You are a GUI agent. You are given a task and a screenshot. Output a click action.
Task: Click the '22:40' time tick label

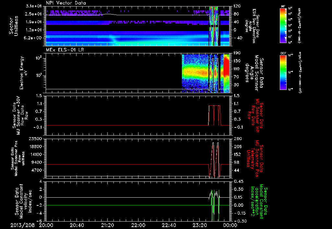tap(169, 225)
